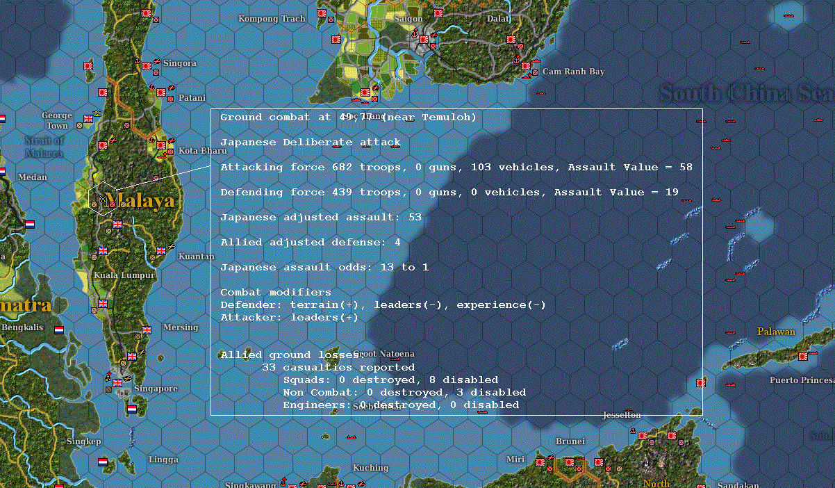Click the 'Attacker: leaders(+)' line
The image size is (835, 488).
(290, 318)
